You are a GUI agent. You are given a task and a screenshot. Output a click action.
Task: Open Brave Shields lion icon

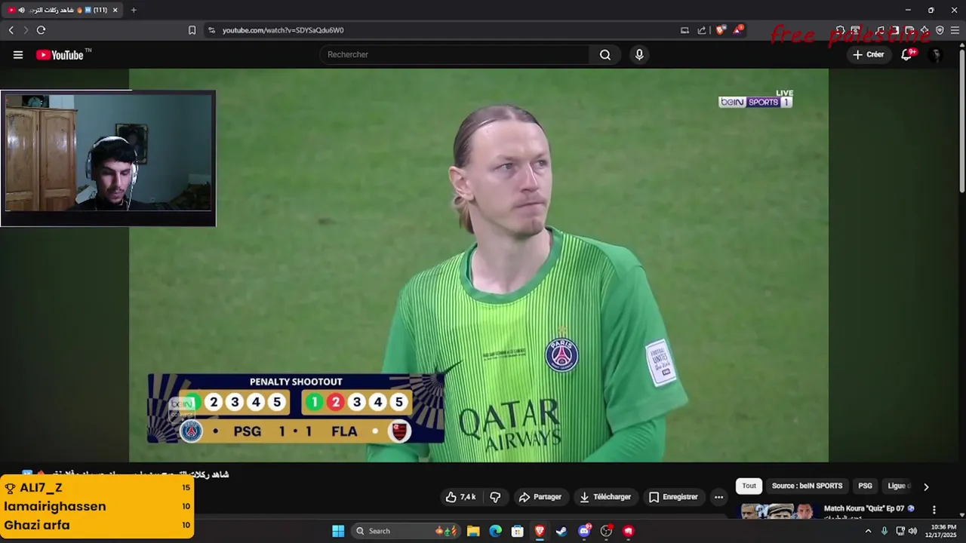click(721, 30)
